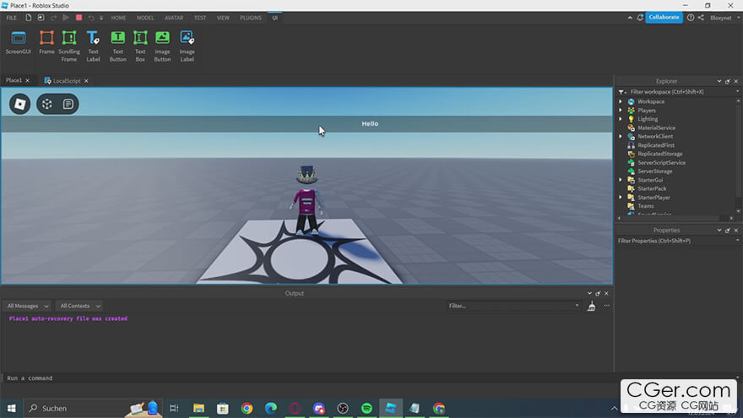Switch to the TEST ribbon tab
Screen dimensions: 743x418
pos(200,18)
